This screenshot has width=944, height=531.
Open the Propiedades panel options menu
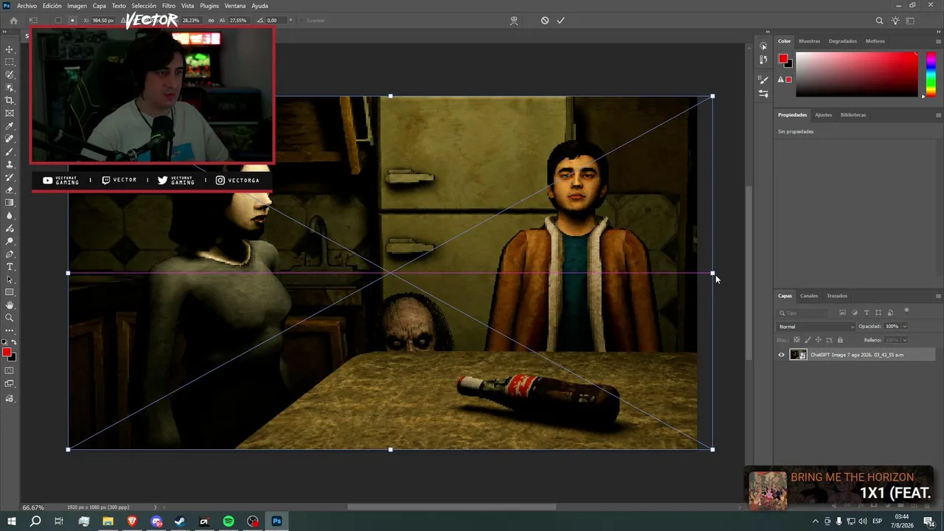938,115
